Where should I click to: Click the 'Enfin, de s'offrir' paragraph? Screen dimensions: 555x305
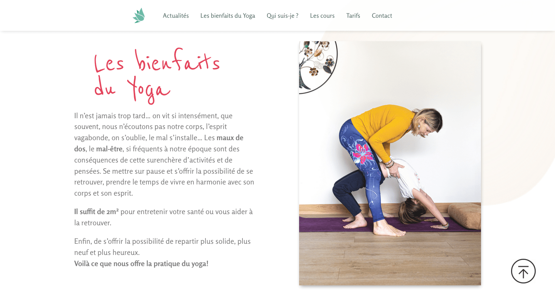[163, 247]
